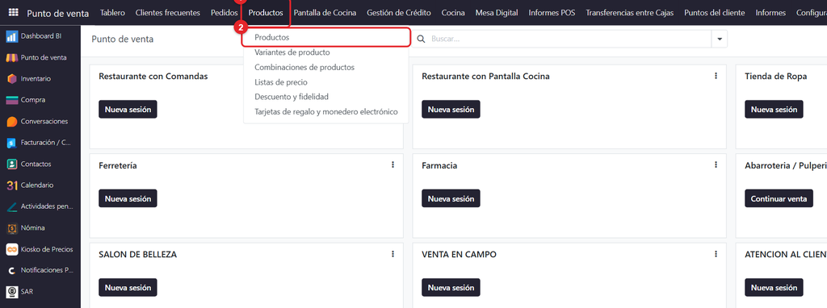
Task: Open VENTA EN CAMPO card three-dot menu
Action: coord(716,254)
